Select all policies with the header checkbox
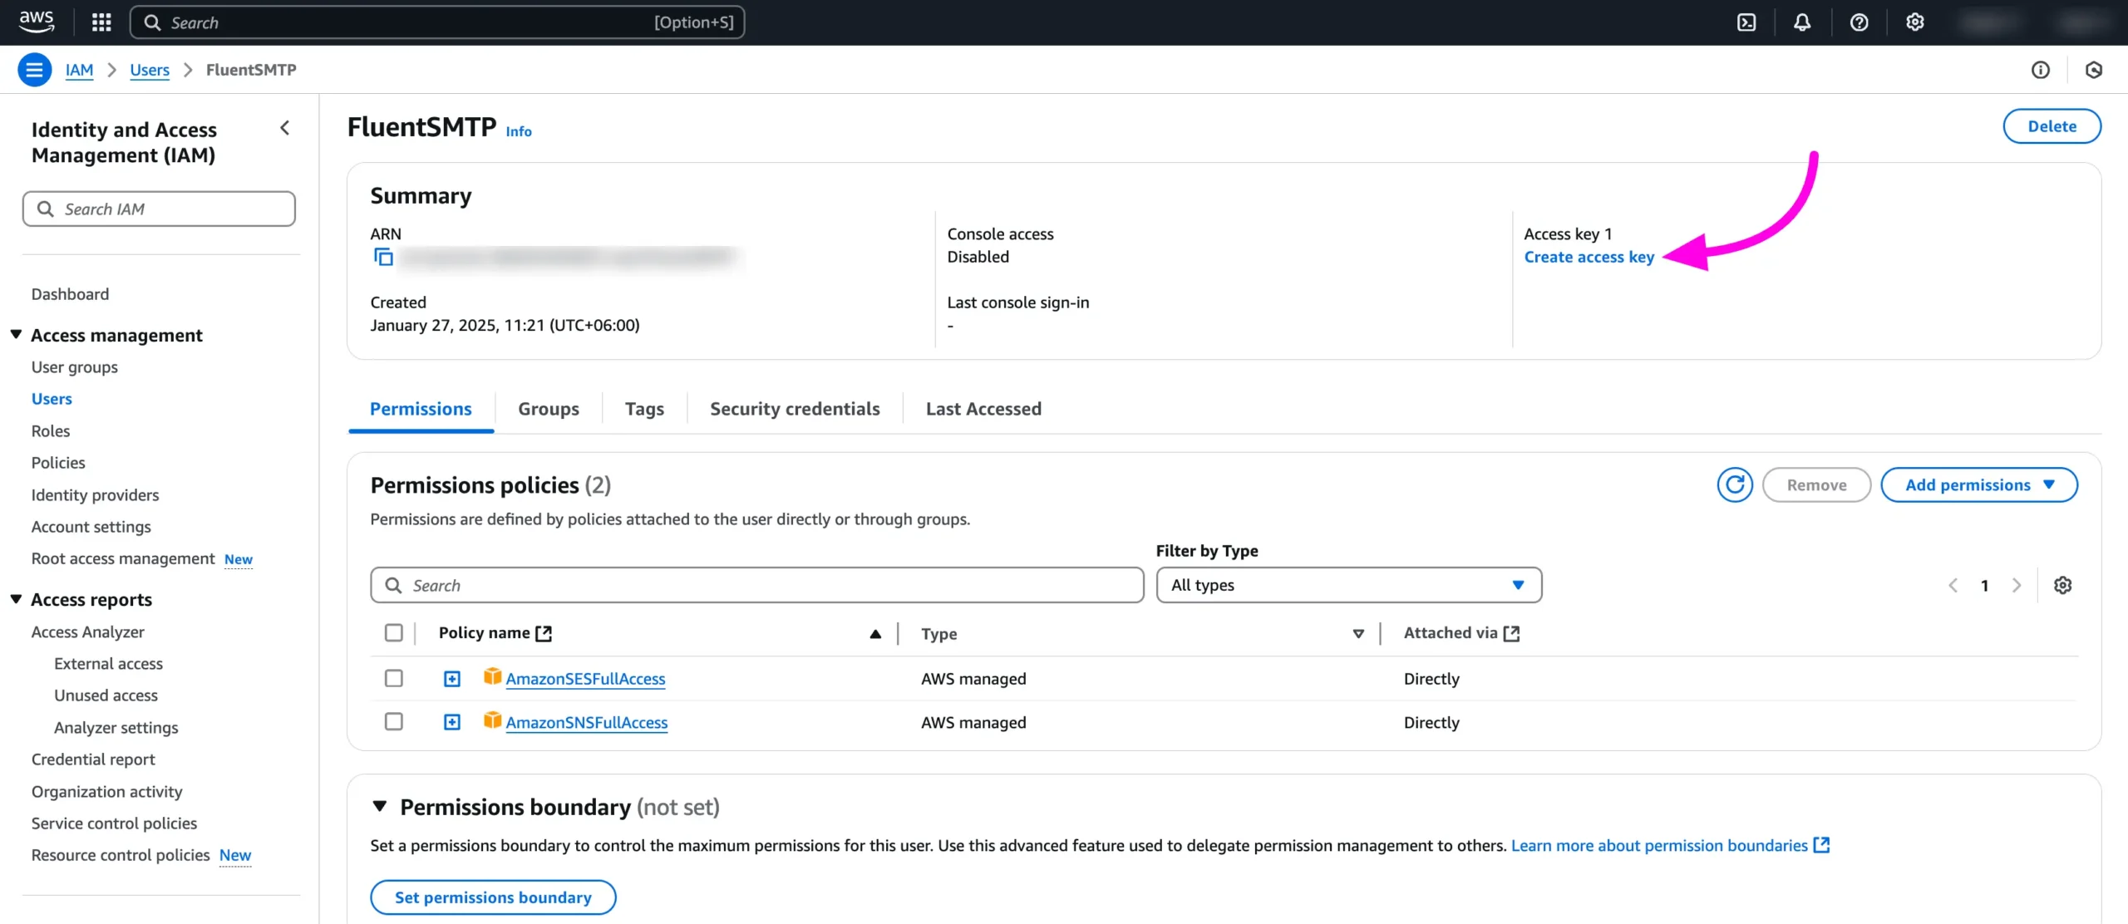2128x924 pixels. coord(394,633)
